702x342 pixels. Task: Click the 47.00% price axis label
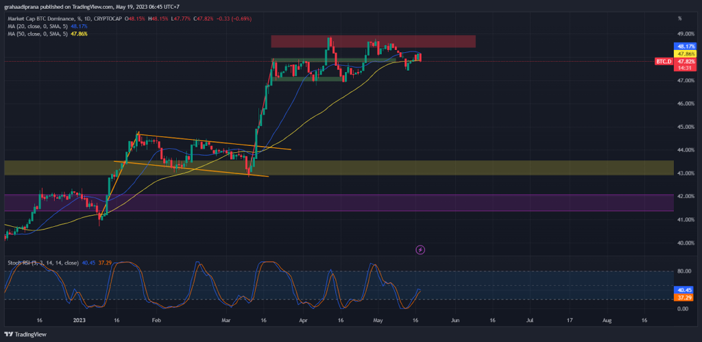pyautogui.click(x=686, y=81)
